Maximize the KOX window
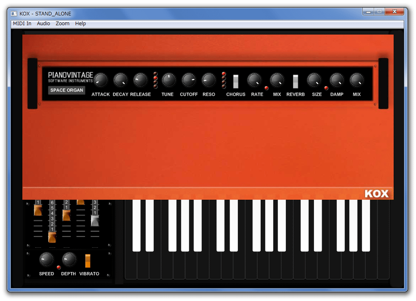This screenshot has height=301, width=416. click(379, 12)
